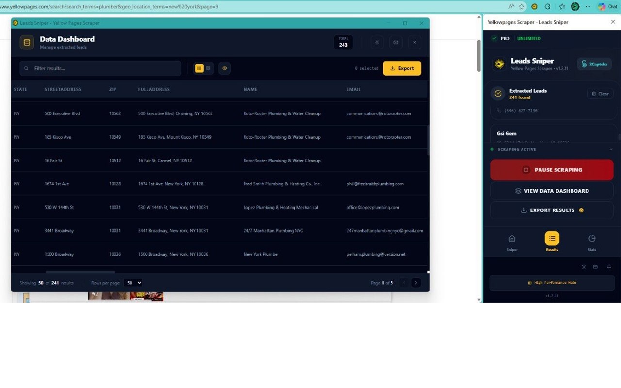Toggle side panel theme with the sun icon
The image size is (621, 388).
click(x=584, y=267)
